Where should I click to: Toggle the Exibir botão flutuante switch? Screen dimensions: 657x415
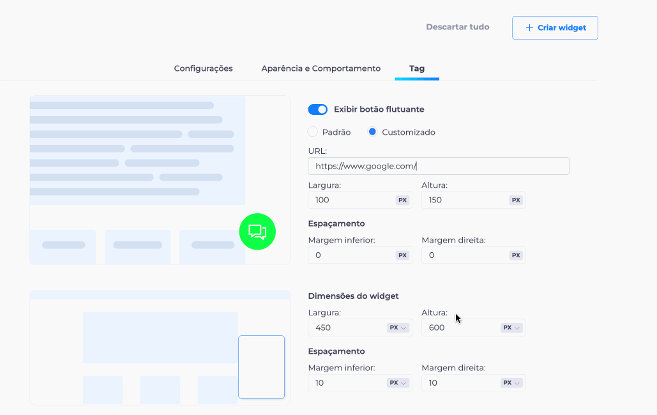[317, 109]
